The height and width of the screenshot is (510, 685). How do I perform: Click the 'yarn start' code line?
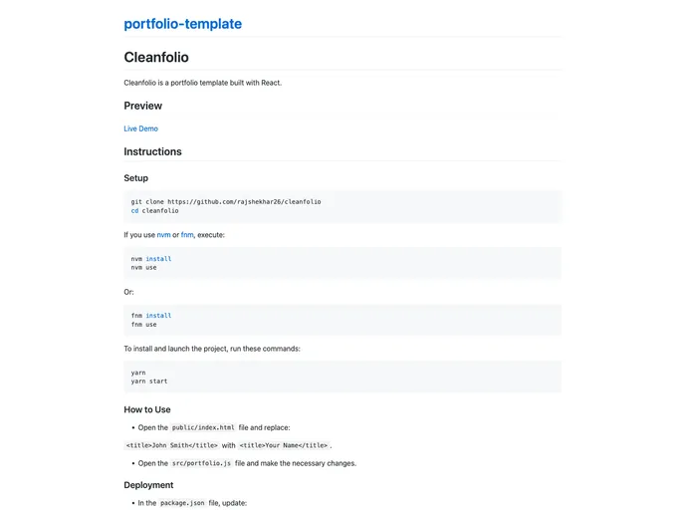click(149, 382)
